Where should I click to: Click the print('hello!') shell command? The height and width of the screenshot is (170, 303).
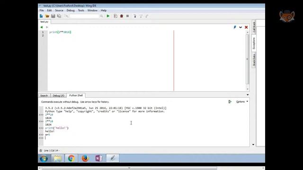click(57, 128)
